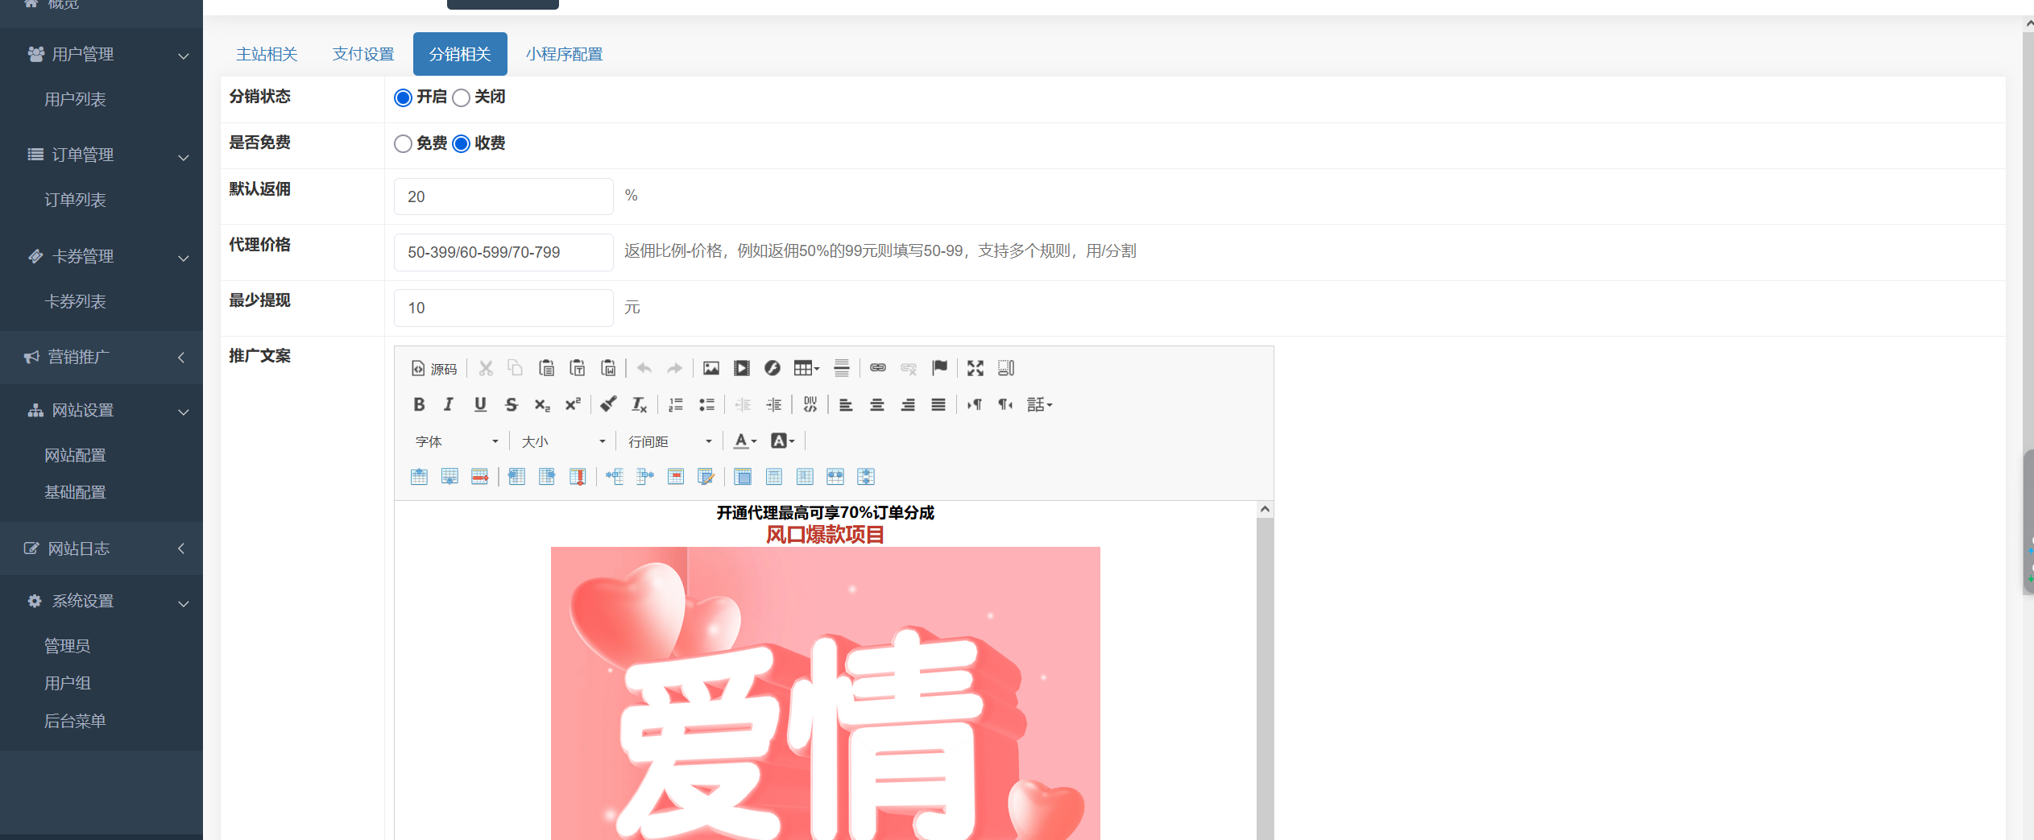Click the Insert Link icon
This screenshot has height=840, width=2034.
877,368
